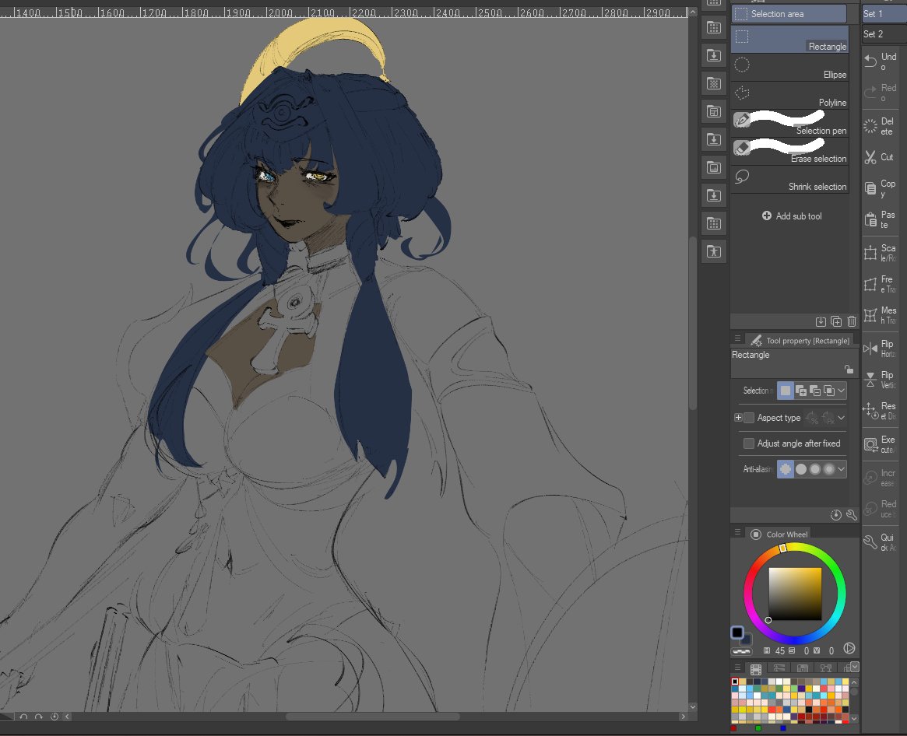Click the canvas horizontal scrollbar
Screen dimensions: 907x736
click(373, 717)
